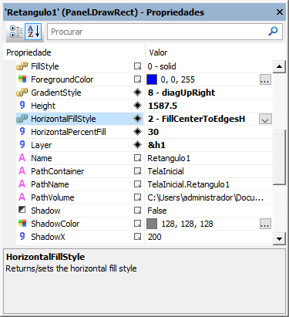
Task: Click the '0 - solid' value
Action: 162,66
